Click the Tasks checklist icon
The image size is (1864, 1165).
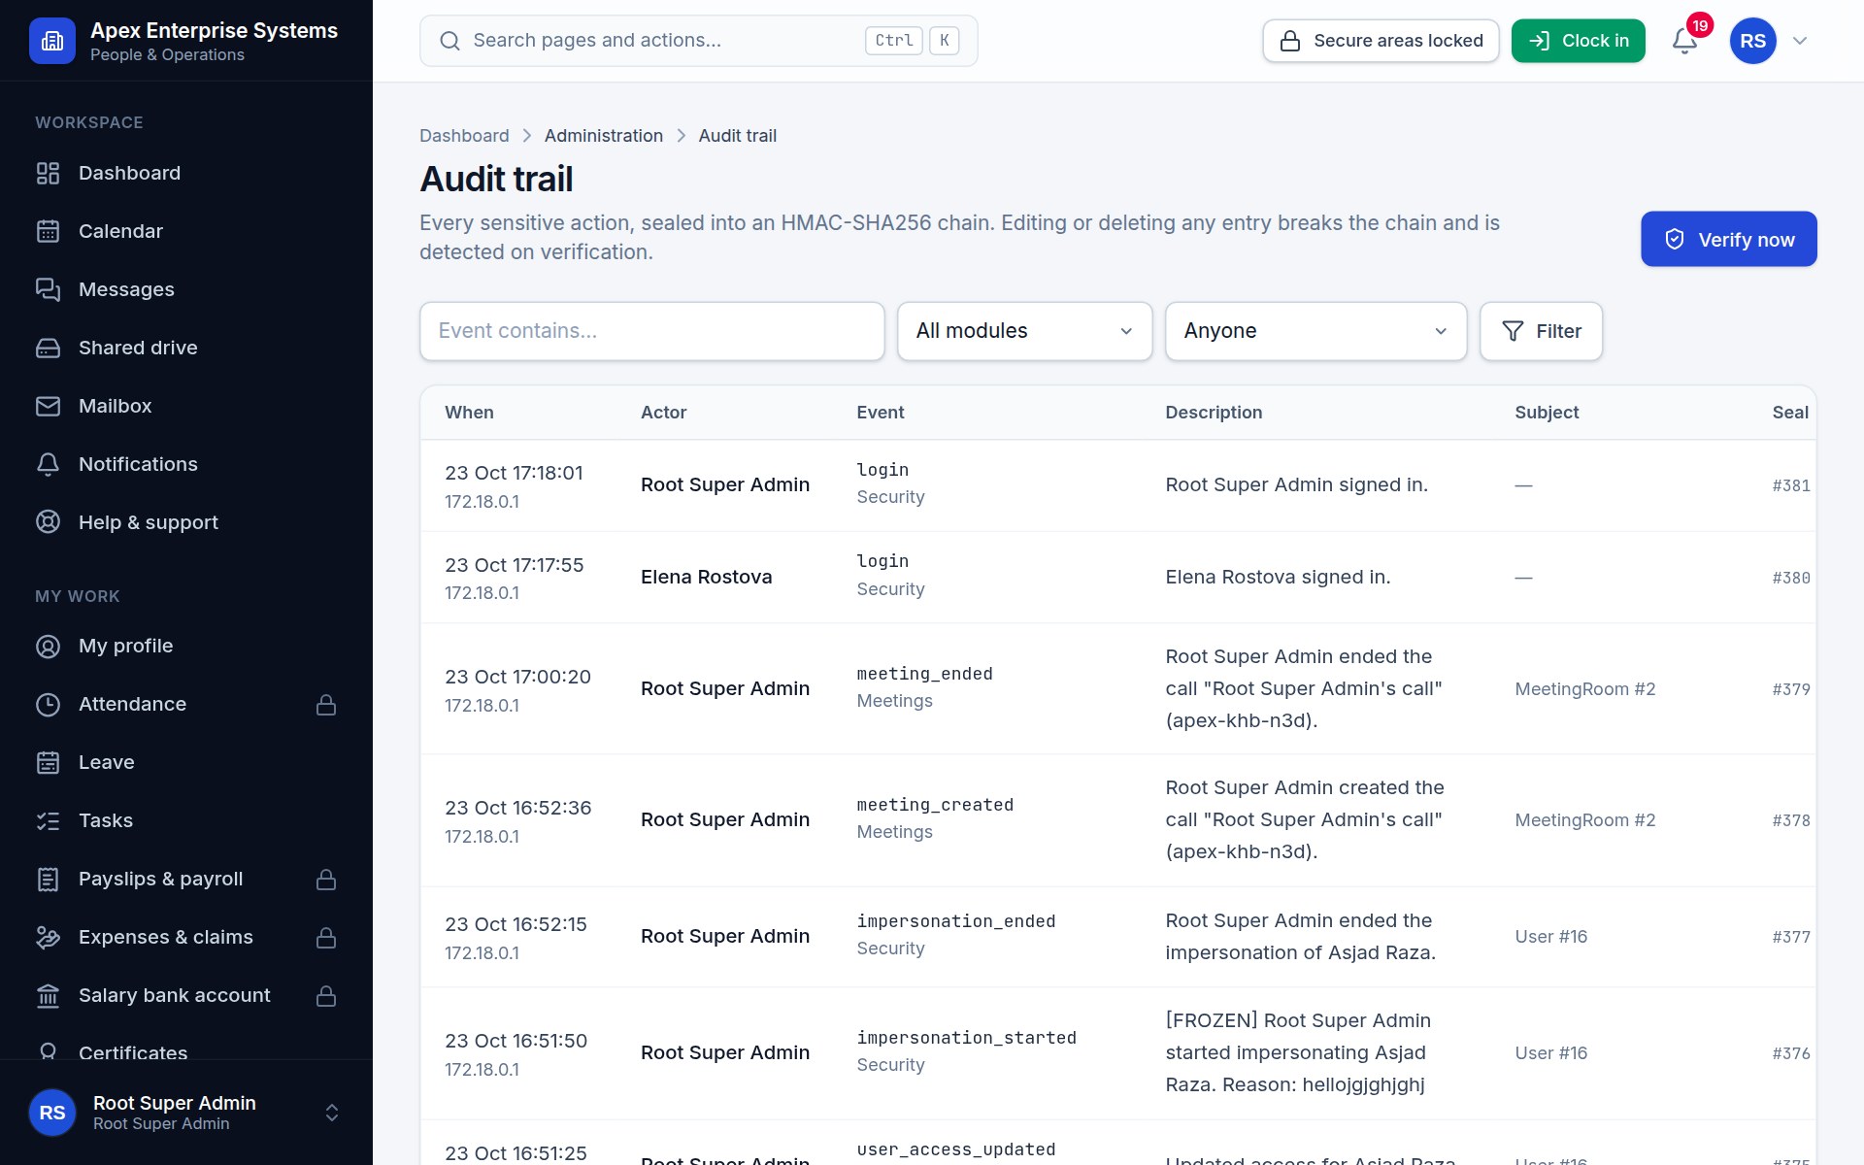(x=48, y=820)
